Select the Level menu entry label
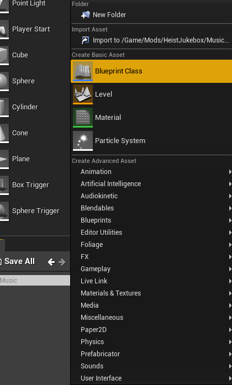 [104, 94]
